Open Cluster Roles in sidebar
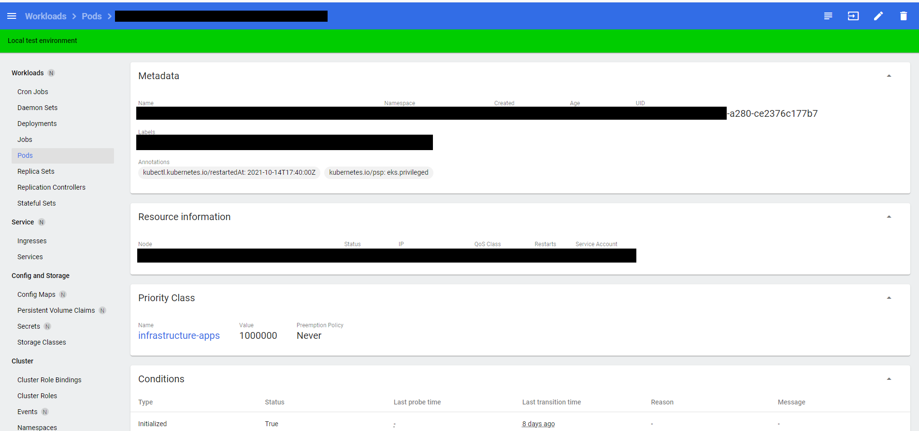This screenshot has height=431, width=919. click(x=37, y=396)
